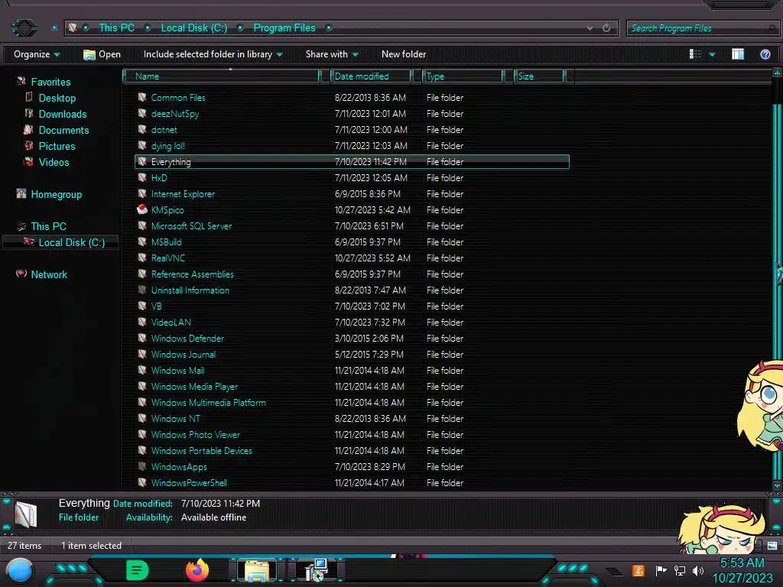
Task: Select the "Windows Photo Viewer" folder name
Action: (x=195, y=435)
